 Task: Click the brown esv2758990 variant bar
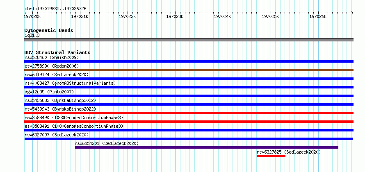pos(189,70)
